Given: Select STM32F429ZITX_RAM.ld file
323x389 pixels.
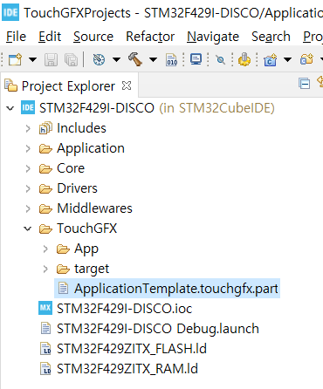Looking at the screenshot, I should coord(127,369).
